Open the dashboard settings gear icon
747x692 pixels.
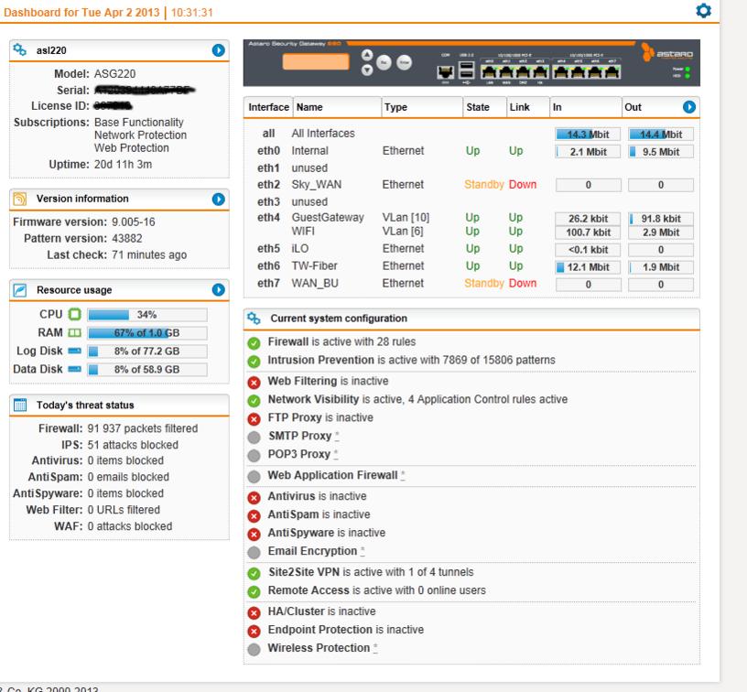[x=703, y=10]
